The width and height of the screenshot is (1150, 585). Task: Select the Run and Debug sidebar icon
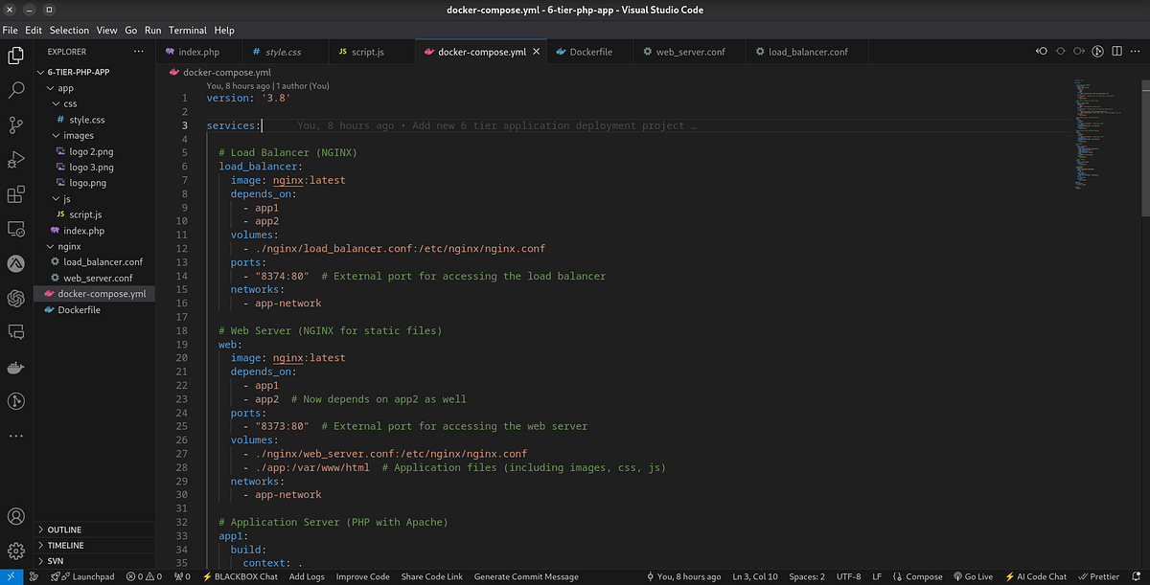pos(15,160)
